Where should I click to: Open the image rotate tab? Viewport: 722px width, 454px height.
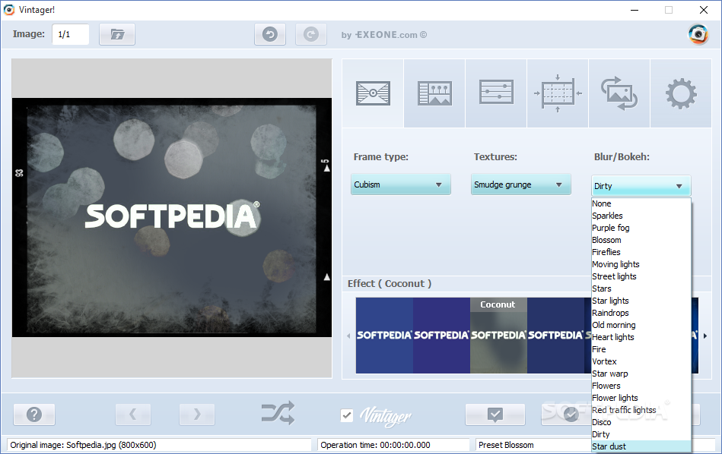[x=619, y=93]
